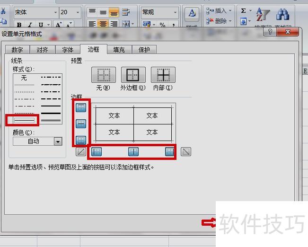308x247 pixels.
Task: Click the middle align icon
Action: pyautogui.click(x=103, y=12)
